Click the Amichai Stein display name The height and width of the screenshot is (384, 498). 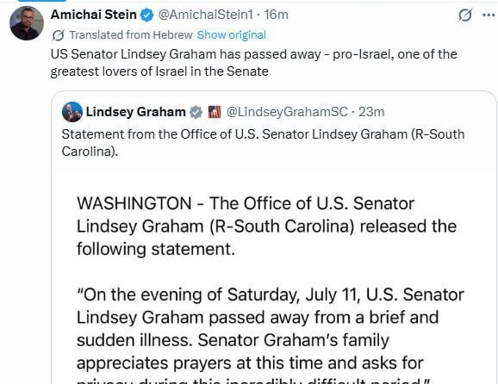tap(93, 15)
